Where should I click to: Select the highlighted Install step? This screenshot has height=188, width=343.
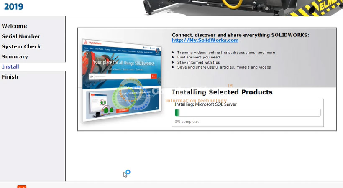click(10, 66)
